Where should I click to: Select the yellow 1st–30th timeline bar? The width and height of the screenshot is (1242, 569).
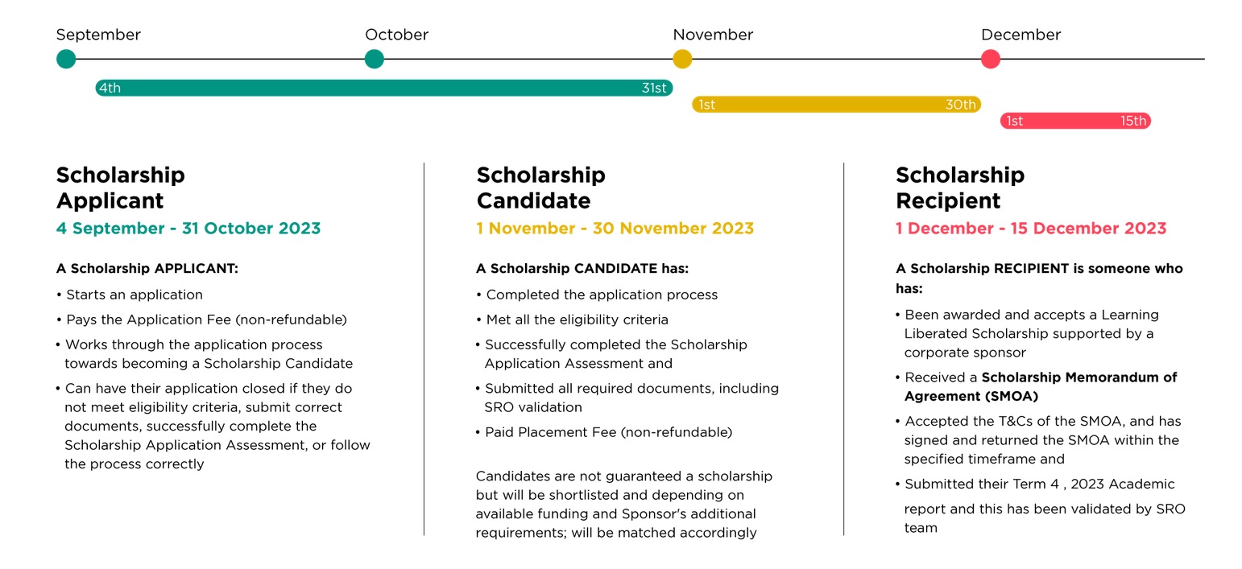click(x=836, y=105)
